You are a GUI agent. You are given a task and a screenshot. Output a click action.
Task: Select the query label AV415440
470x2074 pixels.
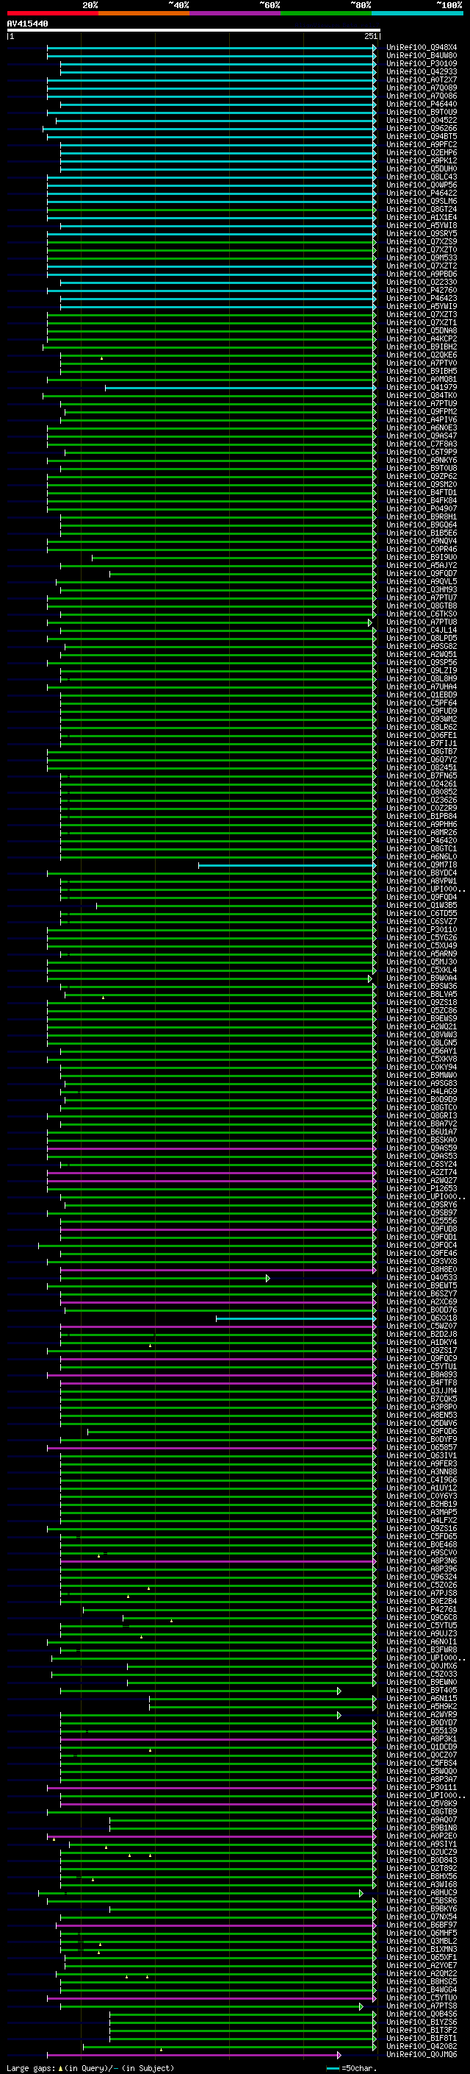[x=27, y=24]
